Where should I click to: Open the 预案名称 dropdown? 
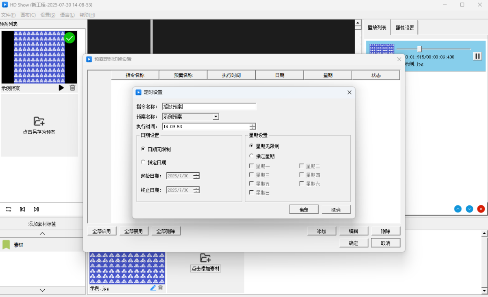216,117
